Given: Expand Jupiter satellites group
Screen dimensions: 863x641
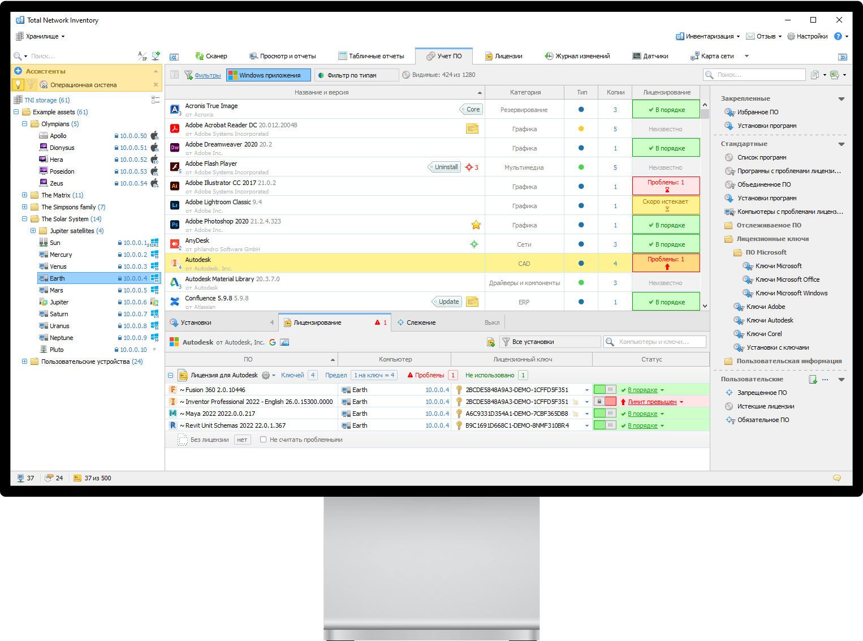Looking at the screenshot, I should [33, 231].
